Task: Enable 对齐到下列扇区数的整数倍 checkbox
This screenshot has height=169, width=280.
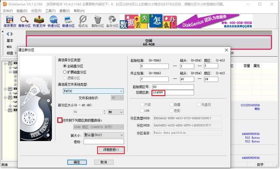Action: point(60,120)
